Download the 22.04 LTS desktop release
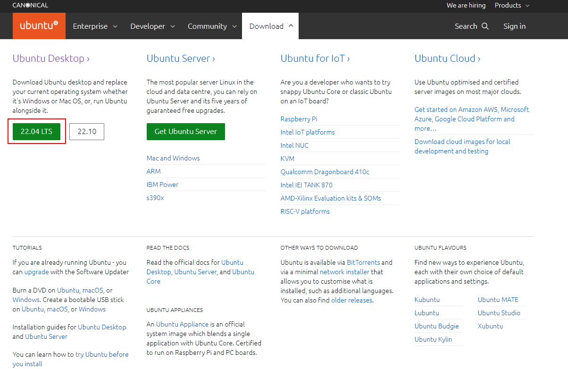Image resolution: width=568 pixels, height=369 pixels. pyautogui.click(x=36, y=132)
